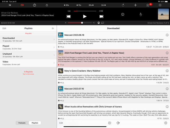Click the low volume speaker icon
The height and width of the screenshot is (128, 170).
click(66, 23)
